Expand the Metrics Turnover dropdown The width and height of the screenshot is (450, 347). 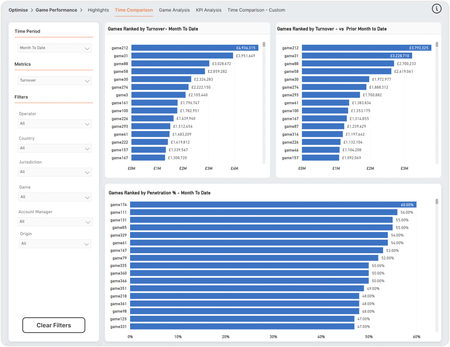(55, 80)
